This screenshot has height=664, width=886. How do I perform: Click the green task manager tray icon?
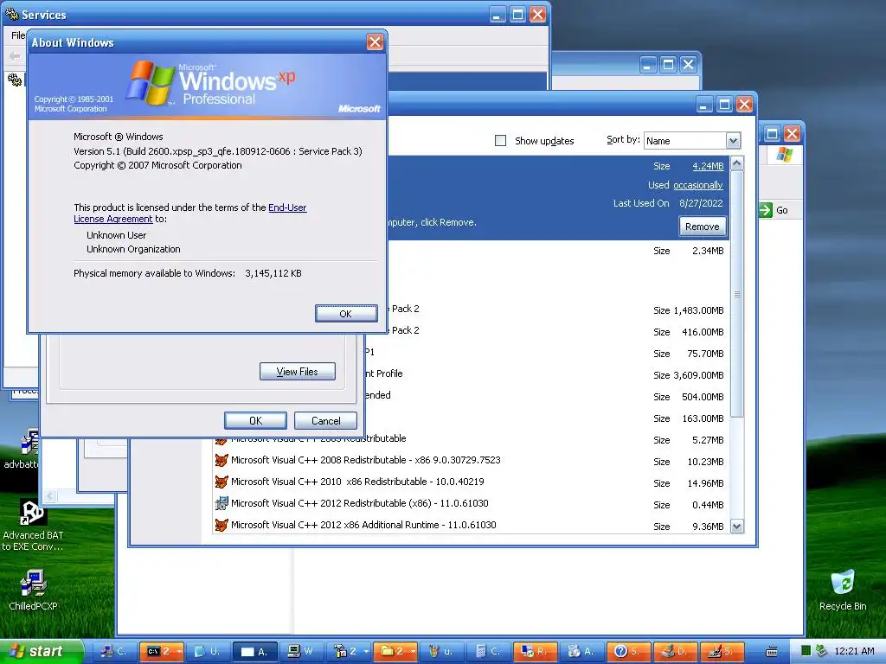806,651
